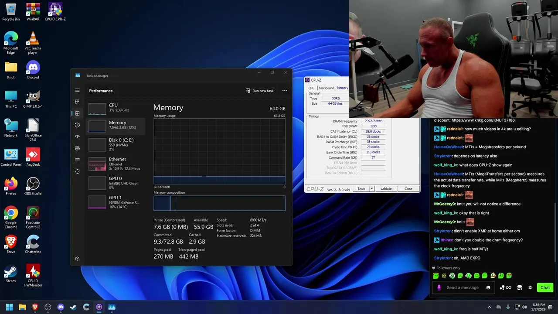558x314 pixels.
Task: Open AnyDesk desktop icon
Action: pos(33,157)
